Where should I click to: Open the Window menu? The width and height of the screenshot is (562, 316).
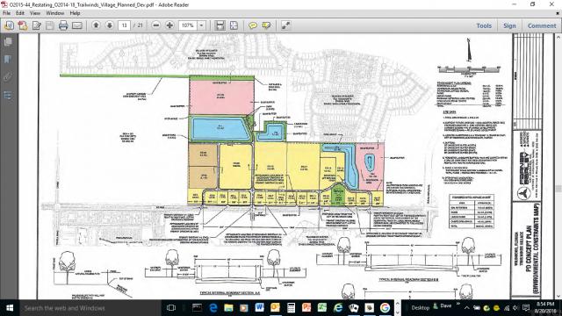54,13
